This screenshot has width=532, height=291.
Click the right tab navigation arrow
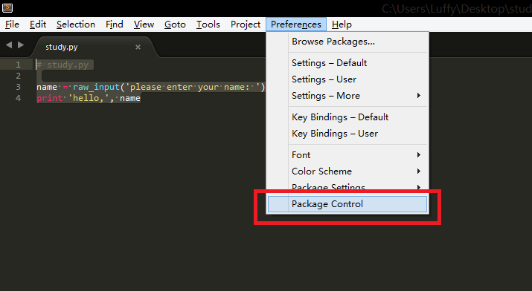click(21, 45)
